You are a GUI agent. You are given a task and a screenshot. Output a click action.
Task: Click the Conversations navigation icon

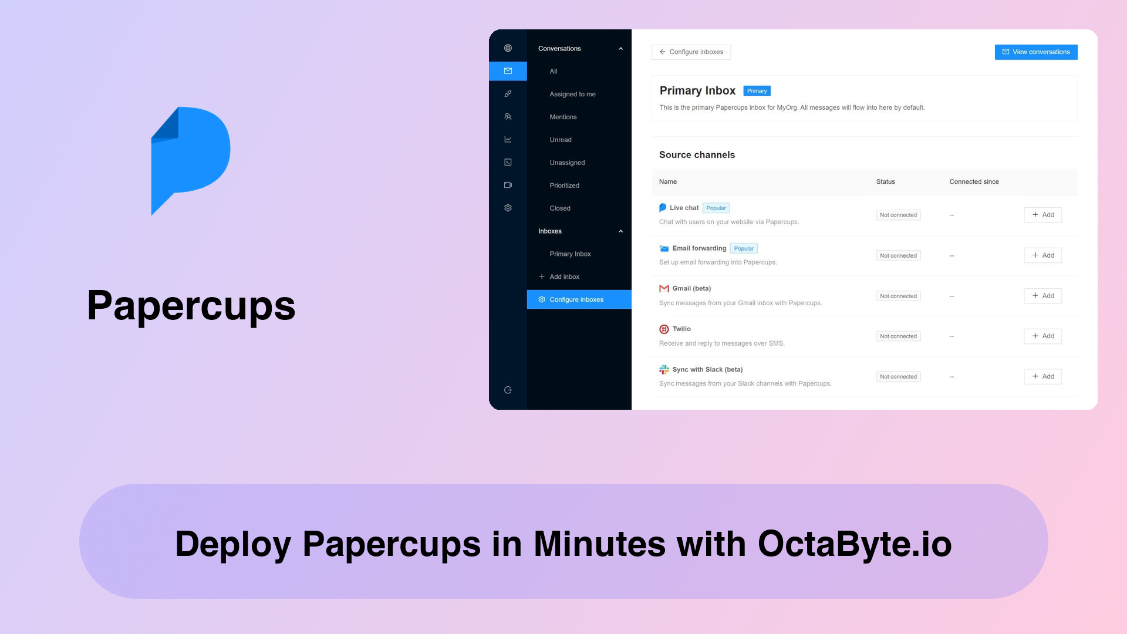pyautogui.click(x=508, y=70)
